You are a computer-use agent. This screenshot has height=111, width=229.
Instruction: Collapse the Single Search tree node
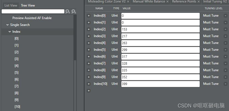(7, 25)
